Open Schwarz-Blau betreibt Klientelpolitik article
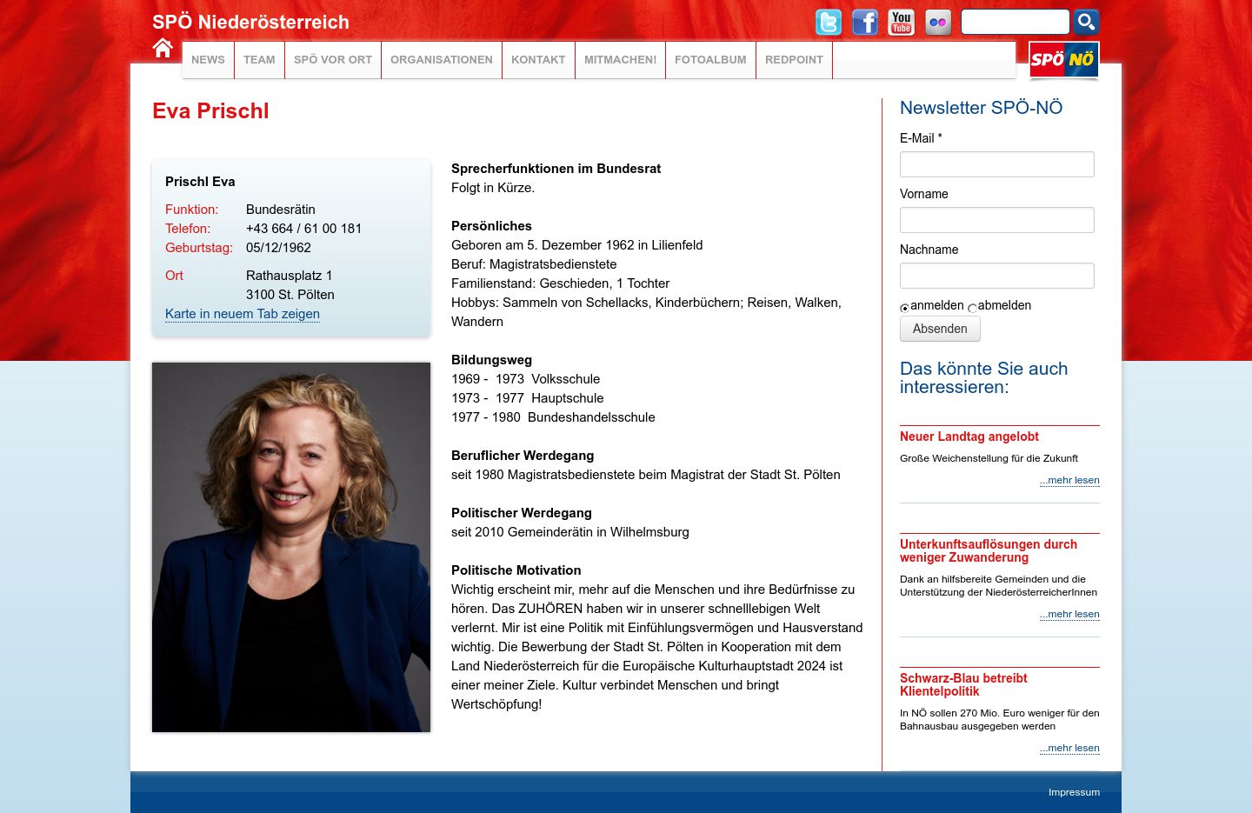The width and height of the screenshot is (1252, 813). 963,684
